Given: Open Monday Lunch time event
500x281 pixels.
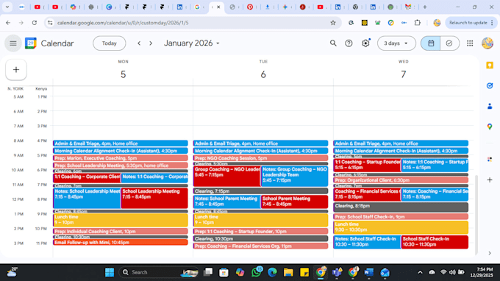Looking at the screenshot, I should tap(120, 220).
